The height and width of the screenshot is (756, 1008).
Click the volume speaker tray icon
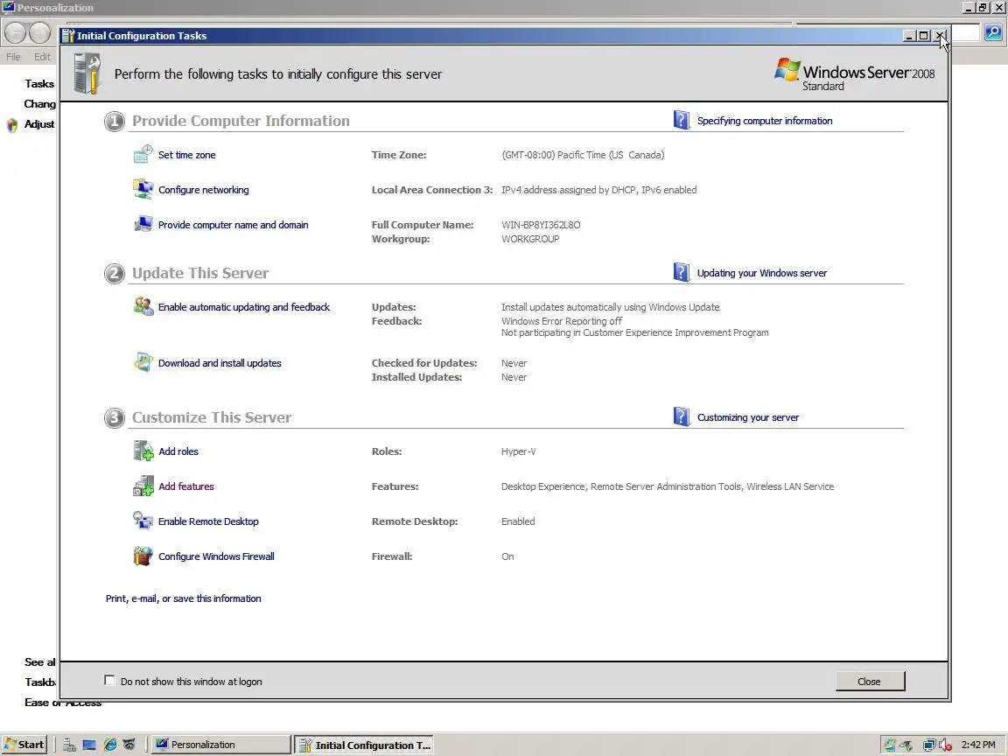(944, 745)
